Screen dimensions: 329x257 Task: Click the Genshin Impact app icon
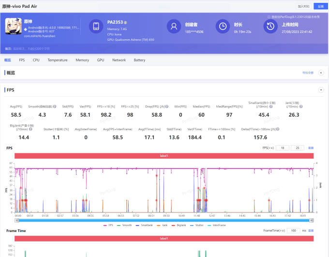pyautogui.click(x=13, y=26)
